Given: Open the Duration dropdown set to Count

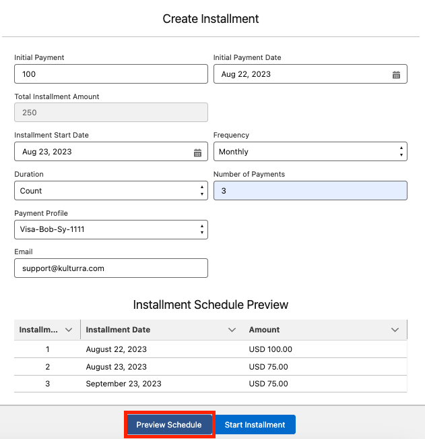Looking at the screenshot, I should pyautogui.click(x=110, y=191).
